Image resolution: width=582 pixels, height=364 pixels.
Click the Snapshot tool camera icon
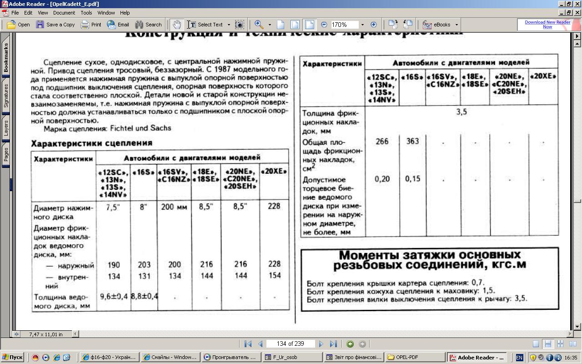pos(240,25)
